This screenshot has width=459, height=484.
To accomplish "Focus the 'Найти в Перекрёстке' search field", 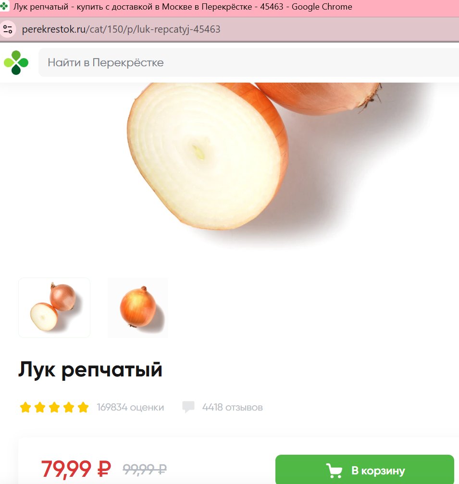I will tap(248, 62).
